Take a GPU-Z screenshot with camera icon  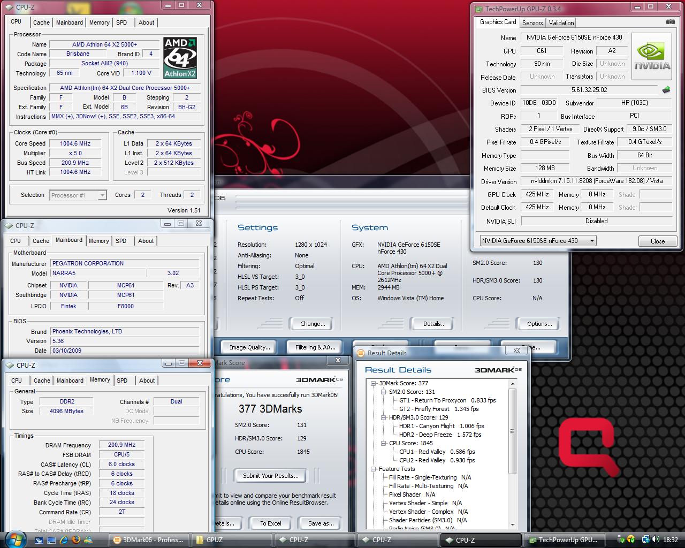[x=670, y=22]
